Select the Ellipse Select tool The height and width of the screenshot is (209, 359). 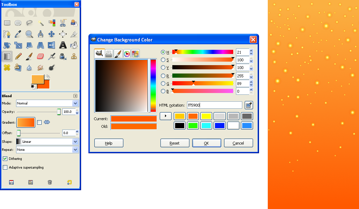pyautogui.click(x=18, y=23)
